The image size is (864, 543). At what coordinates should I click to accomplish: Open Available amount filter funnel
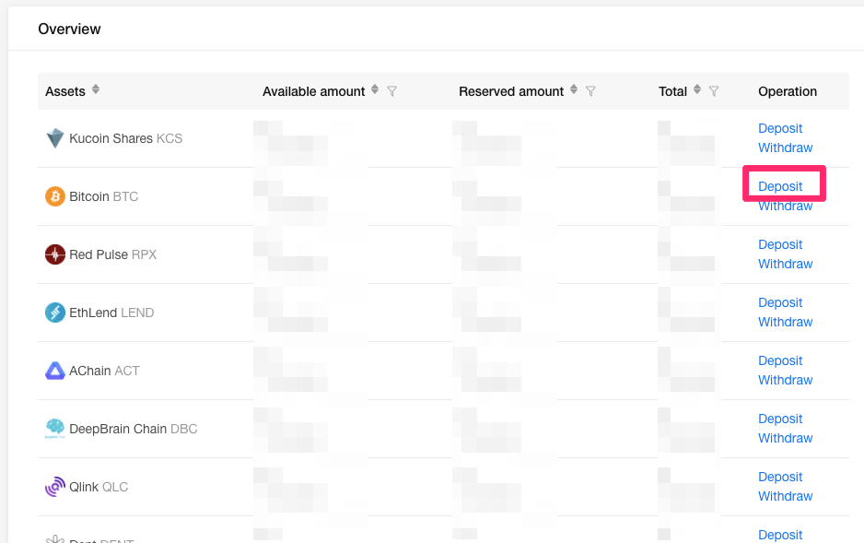click(x=391, y=91)
